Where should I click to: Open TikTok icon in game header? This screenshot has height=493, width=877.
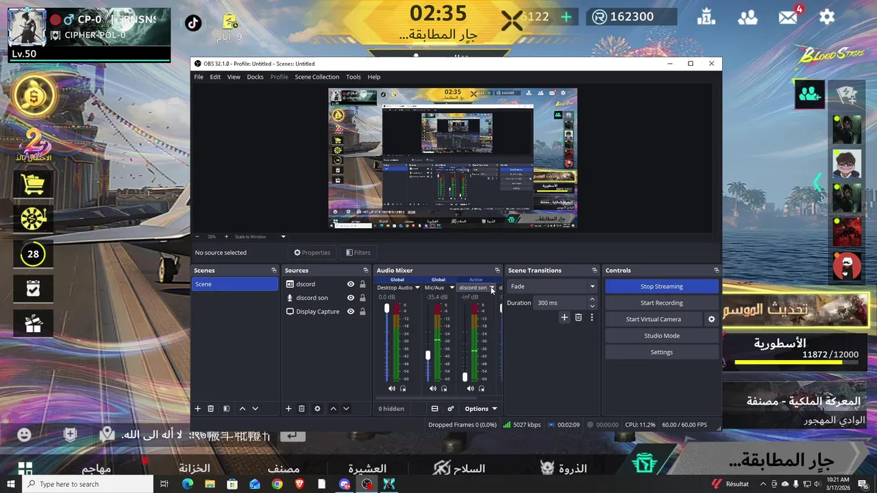(193, 23)
